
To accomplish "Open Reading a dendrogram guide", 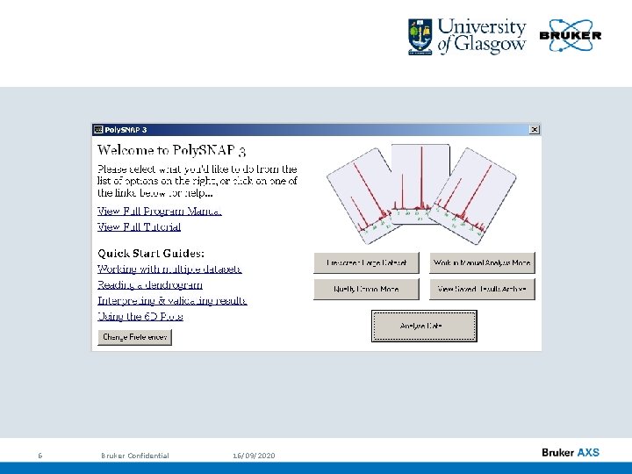I will tap(150, 285).
